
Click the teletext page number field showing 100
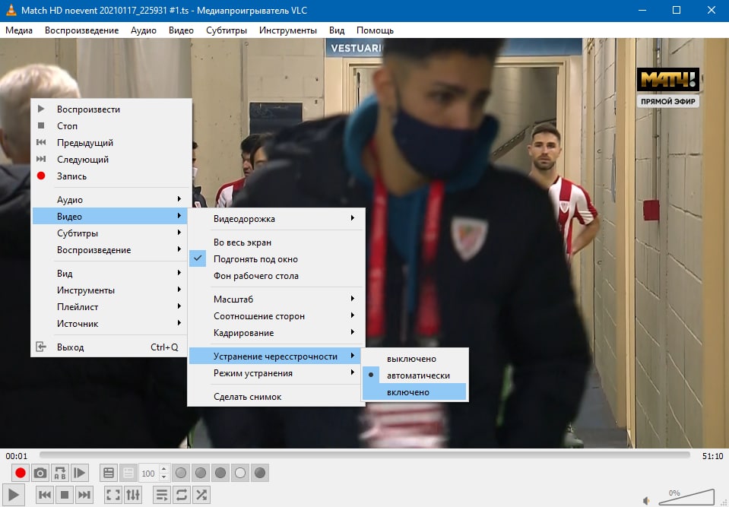pos(149,473)
